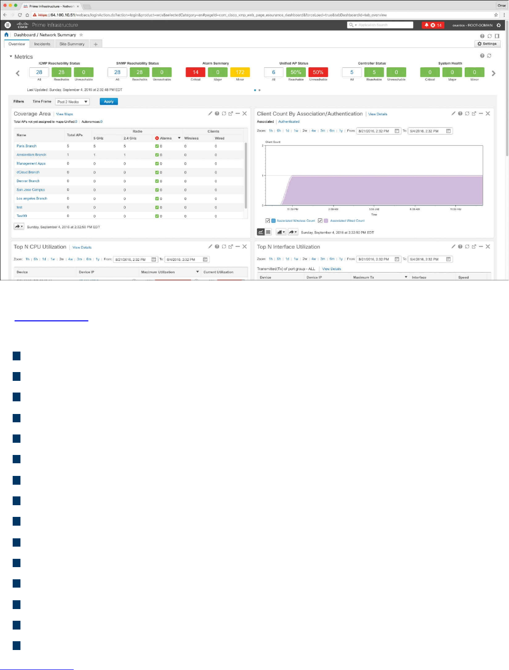Screen dimensions: 509x670
Task: Click the Apply filter button
Action: (109, 101)
